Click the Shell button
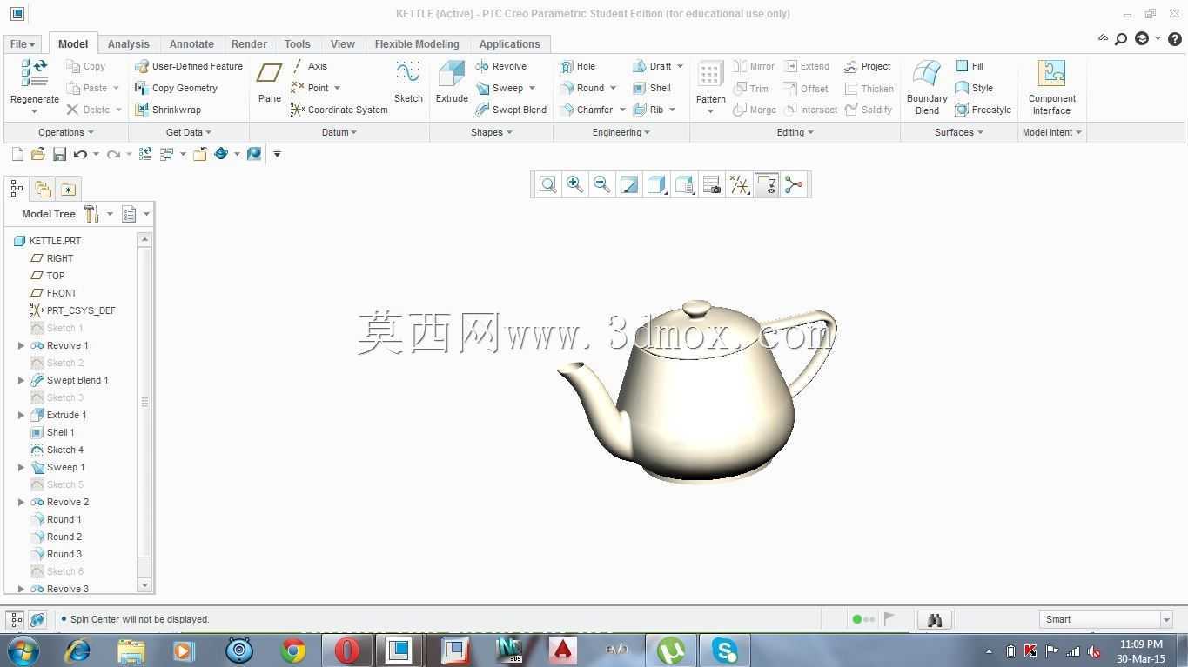 point(652,88)
